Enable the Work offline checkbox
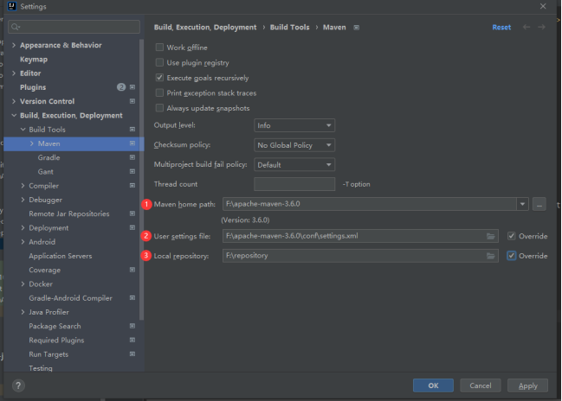 pyautogui.click(x=159, y=48)
